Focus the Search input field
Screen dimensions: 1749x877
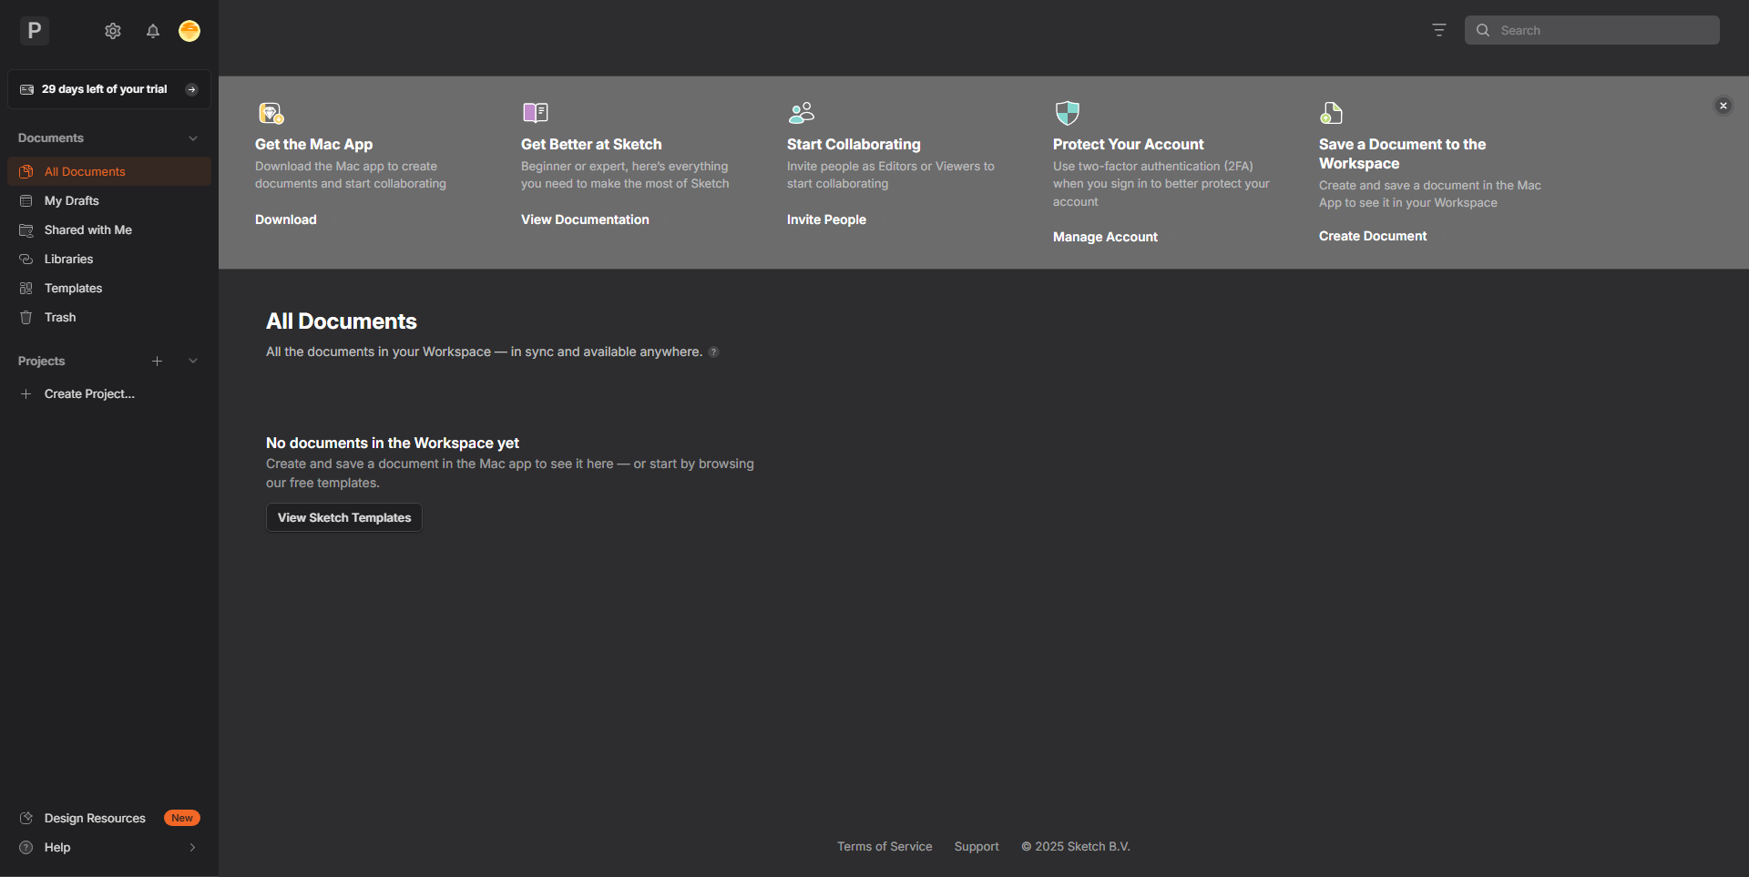(x=1592, y=30)
